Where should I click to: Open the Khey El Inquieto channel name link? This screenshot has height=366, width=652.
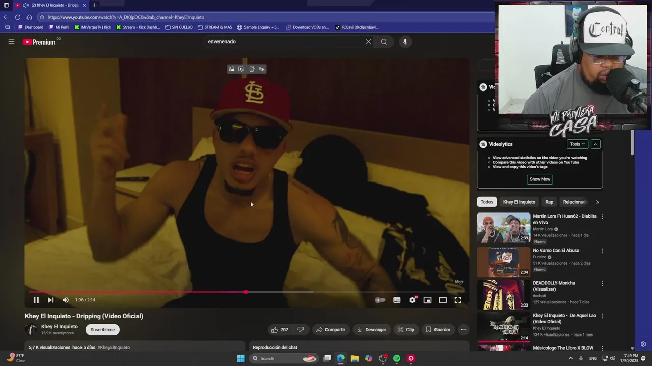click(60, 327)
